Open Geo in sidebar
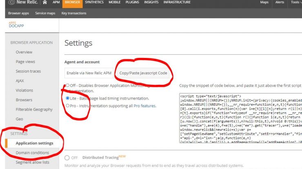 point(19,119)
